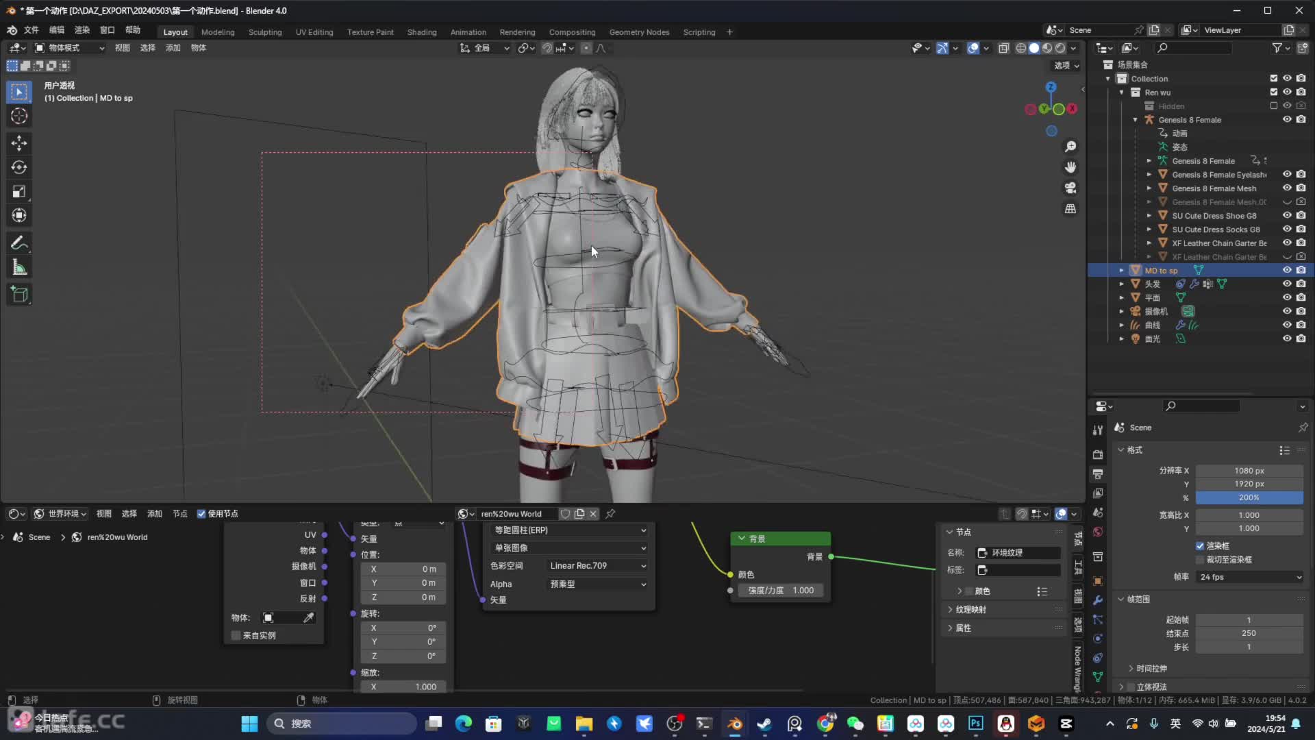Open the Render properties tab icon
Viewport: 1315px width, 740px height.
click(1098, 454)
